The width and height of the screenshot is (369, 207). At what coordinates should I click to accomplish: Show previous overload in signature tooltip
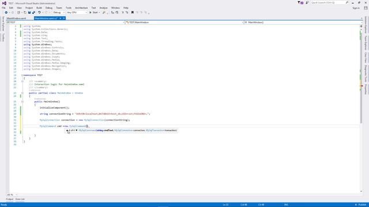point(67,131)
